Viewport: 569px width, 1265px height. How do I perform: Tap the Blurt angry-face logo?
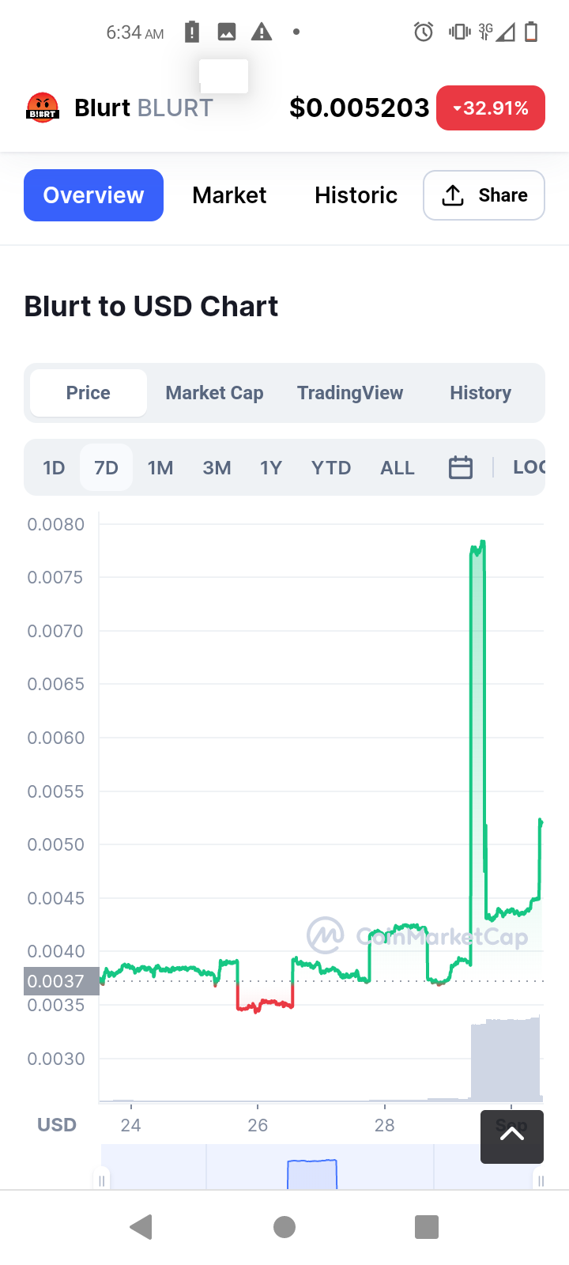pyautogui.click(x=43, y=108)
